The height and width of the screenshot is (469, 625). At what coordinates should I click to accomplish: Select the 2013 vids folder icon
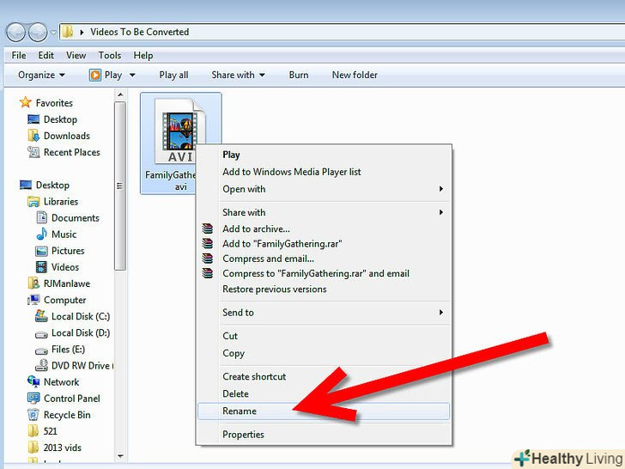coord(33,448)
